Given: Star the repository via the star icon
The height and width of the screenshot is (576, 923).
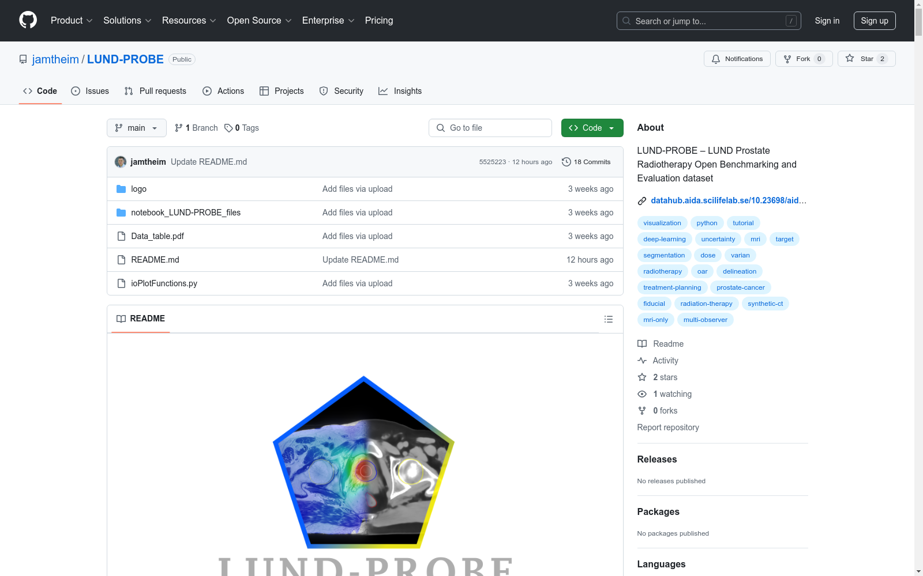Looking at the screenshot, I should point(850,58).
